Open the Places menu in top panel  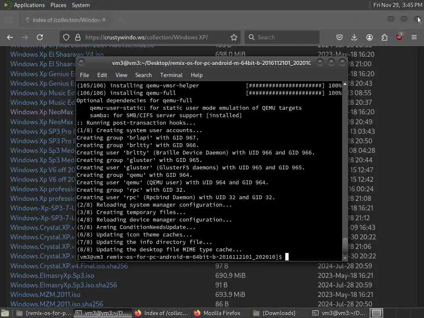(58, 5)
